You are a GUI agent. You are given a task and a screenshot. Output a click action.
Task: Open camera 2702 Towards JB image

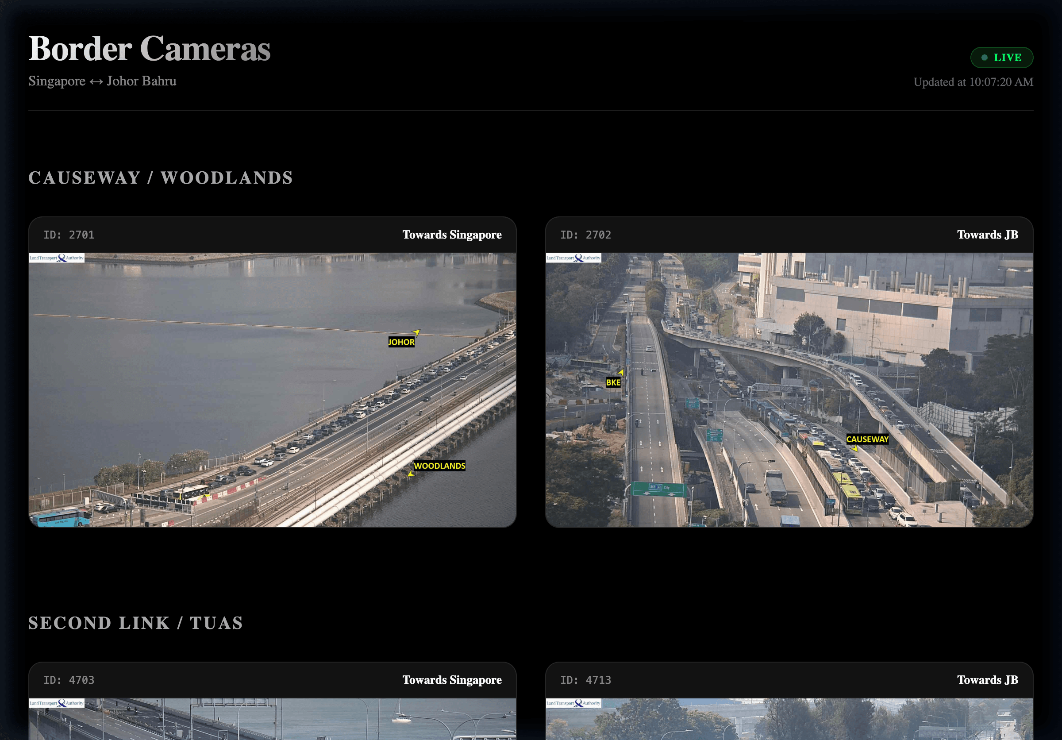(x=789, y=390)
